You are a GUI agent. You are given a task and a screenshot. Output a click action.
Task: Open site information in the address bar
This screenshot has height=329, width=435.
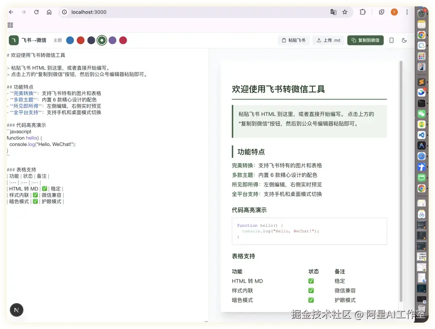pyautogui.click(x=64, y=12)
